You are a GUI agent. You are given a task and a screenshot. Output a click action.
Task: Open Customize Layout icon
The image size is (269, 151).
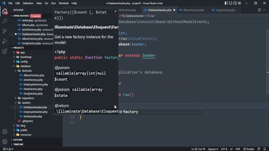(x=239, y=3)
